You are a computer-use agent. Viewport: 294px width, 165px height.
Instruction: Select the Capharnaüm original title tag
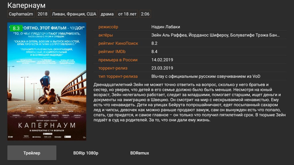click(x=21, y=14)
